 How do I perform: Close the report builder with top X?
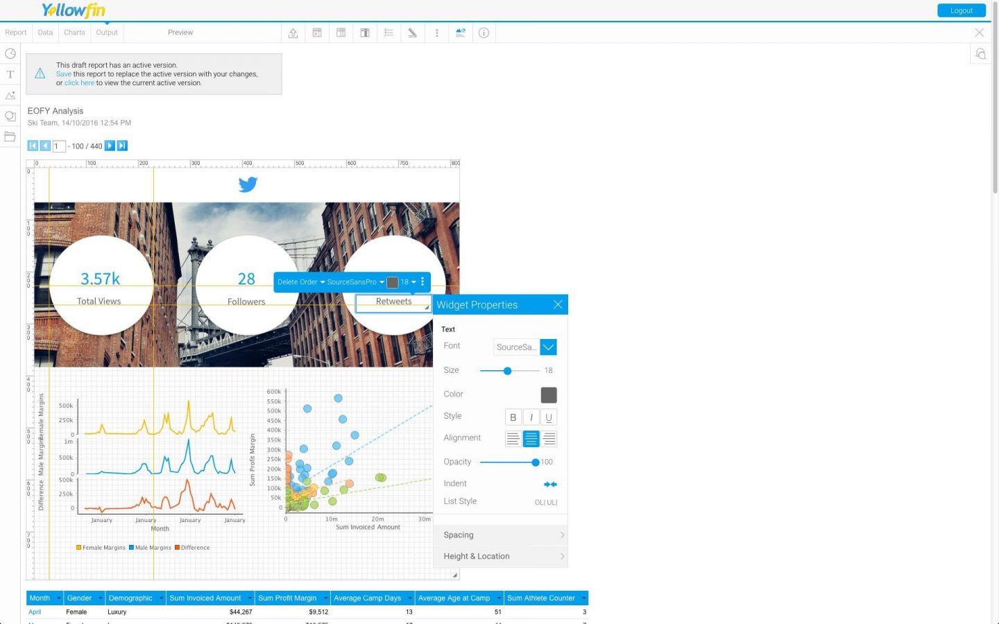click(980, 33)
